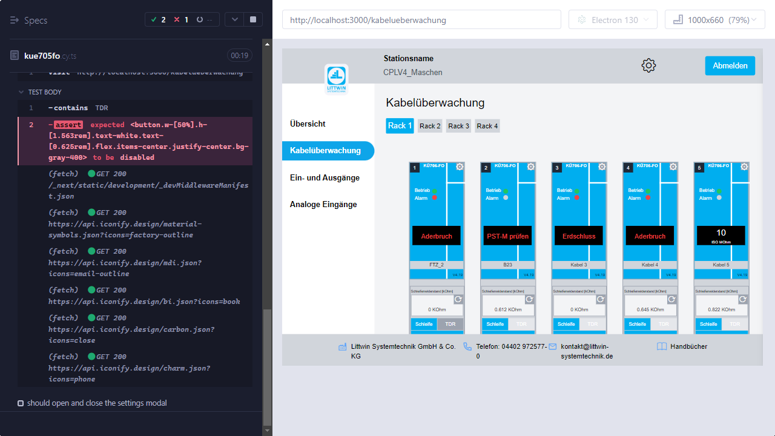This screenshot has height=436, width=775.
Task: Open the Handbücher link in footer
Action: [x=688, y=346]
